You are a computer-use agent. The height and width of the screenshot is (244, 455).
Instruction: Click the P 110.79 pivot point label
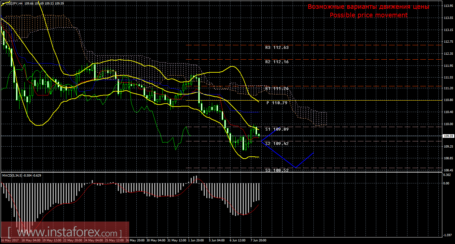(x=277, y=103)
